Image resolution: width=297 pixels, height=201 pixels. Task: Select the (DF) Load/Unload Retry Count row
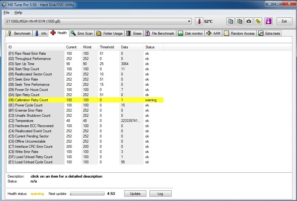pos(85,157)
